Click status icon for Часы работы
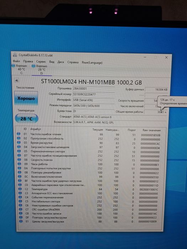The image size is (187, 249). coord(19,164)
